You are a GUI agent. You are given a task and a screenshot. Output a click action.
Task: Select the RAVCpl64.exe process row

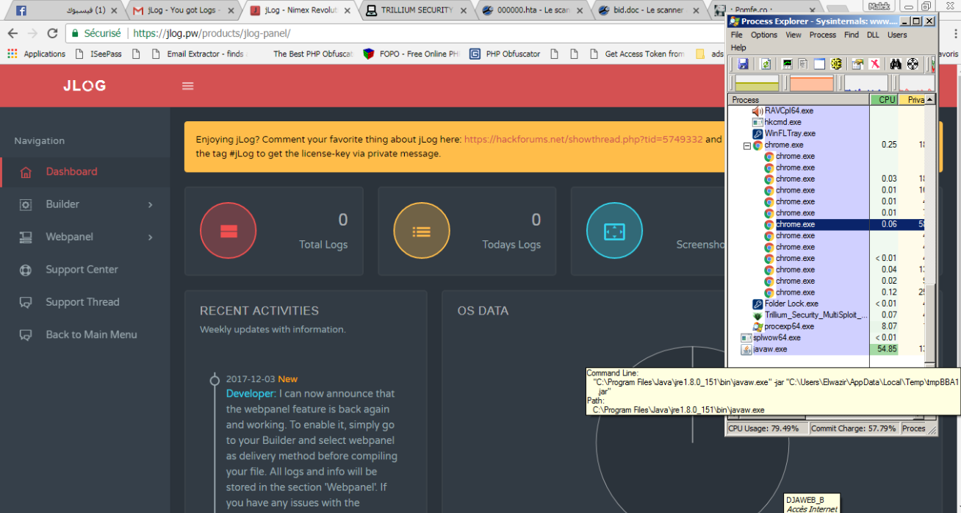click(x=827, y=111)
